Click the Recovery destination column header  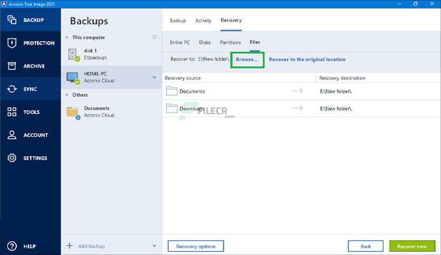(342, 78)
